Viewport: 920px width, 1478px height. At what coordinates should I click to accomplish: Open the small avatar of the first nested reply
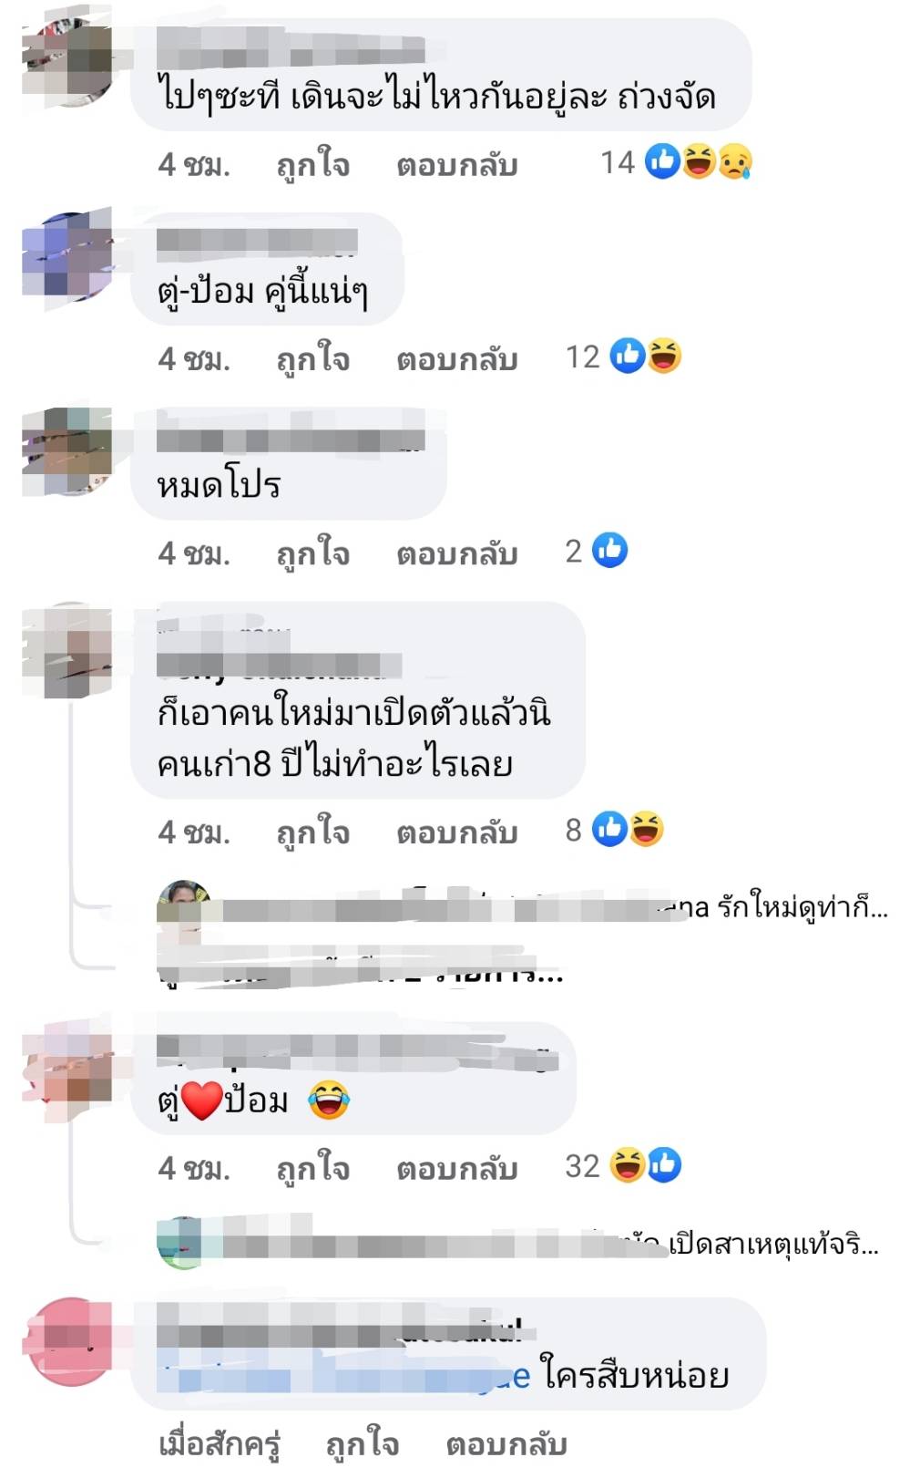pos(183,908)
